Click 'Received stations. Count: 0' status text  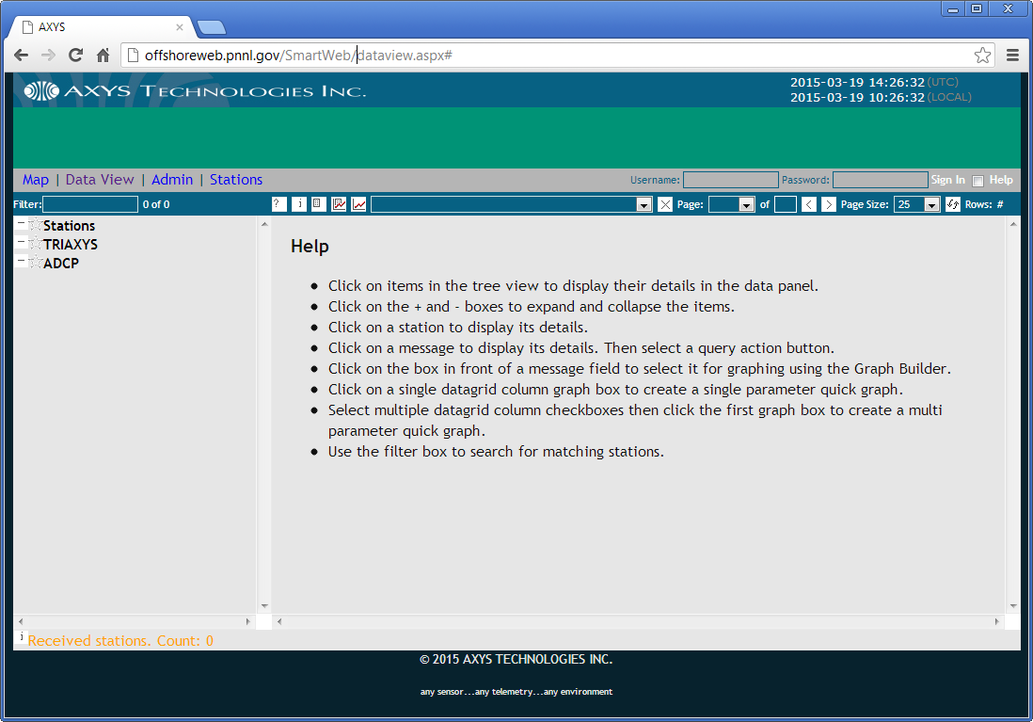(120, 640)
